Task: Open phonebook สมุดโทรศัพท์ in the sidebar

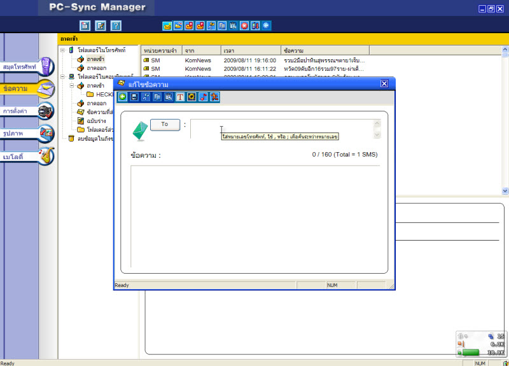Action: 27,67
